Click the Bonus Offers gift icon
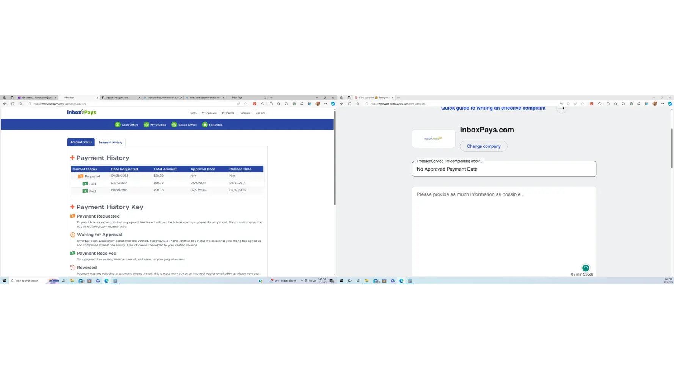This screenshot has height=379, width=674. pos(174,125)
